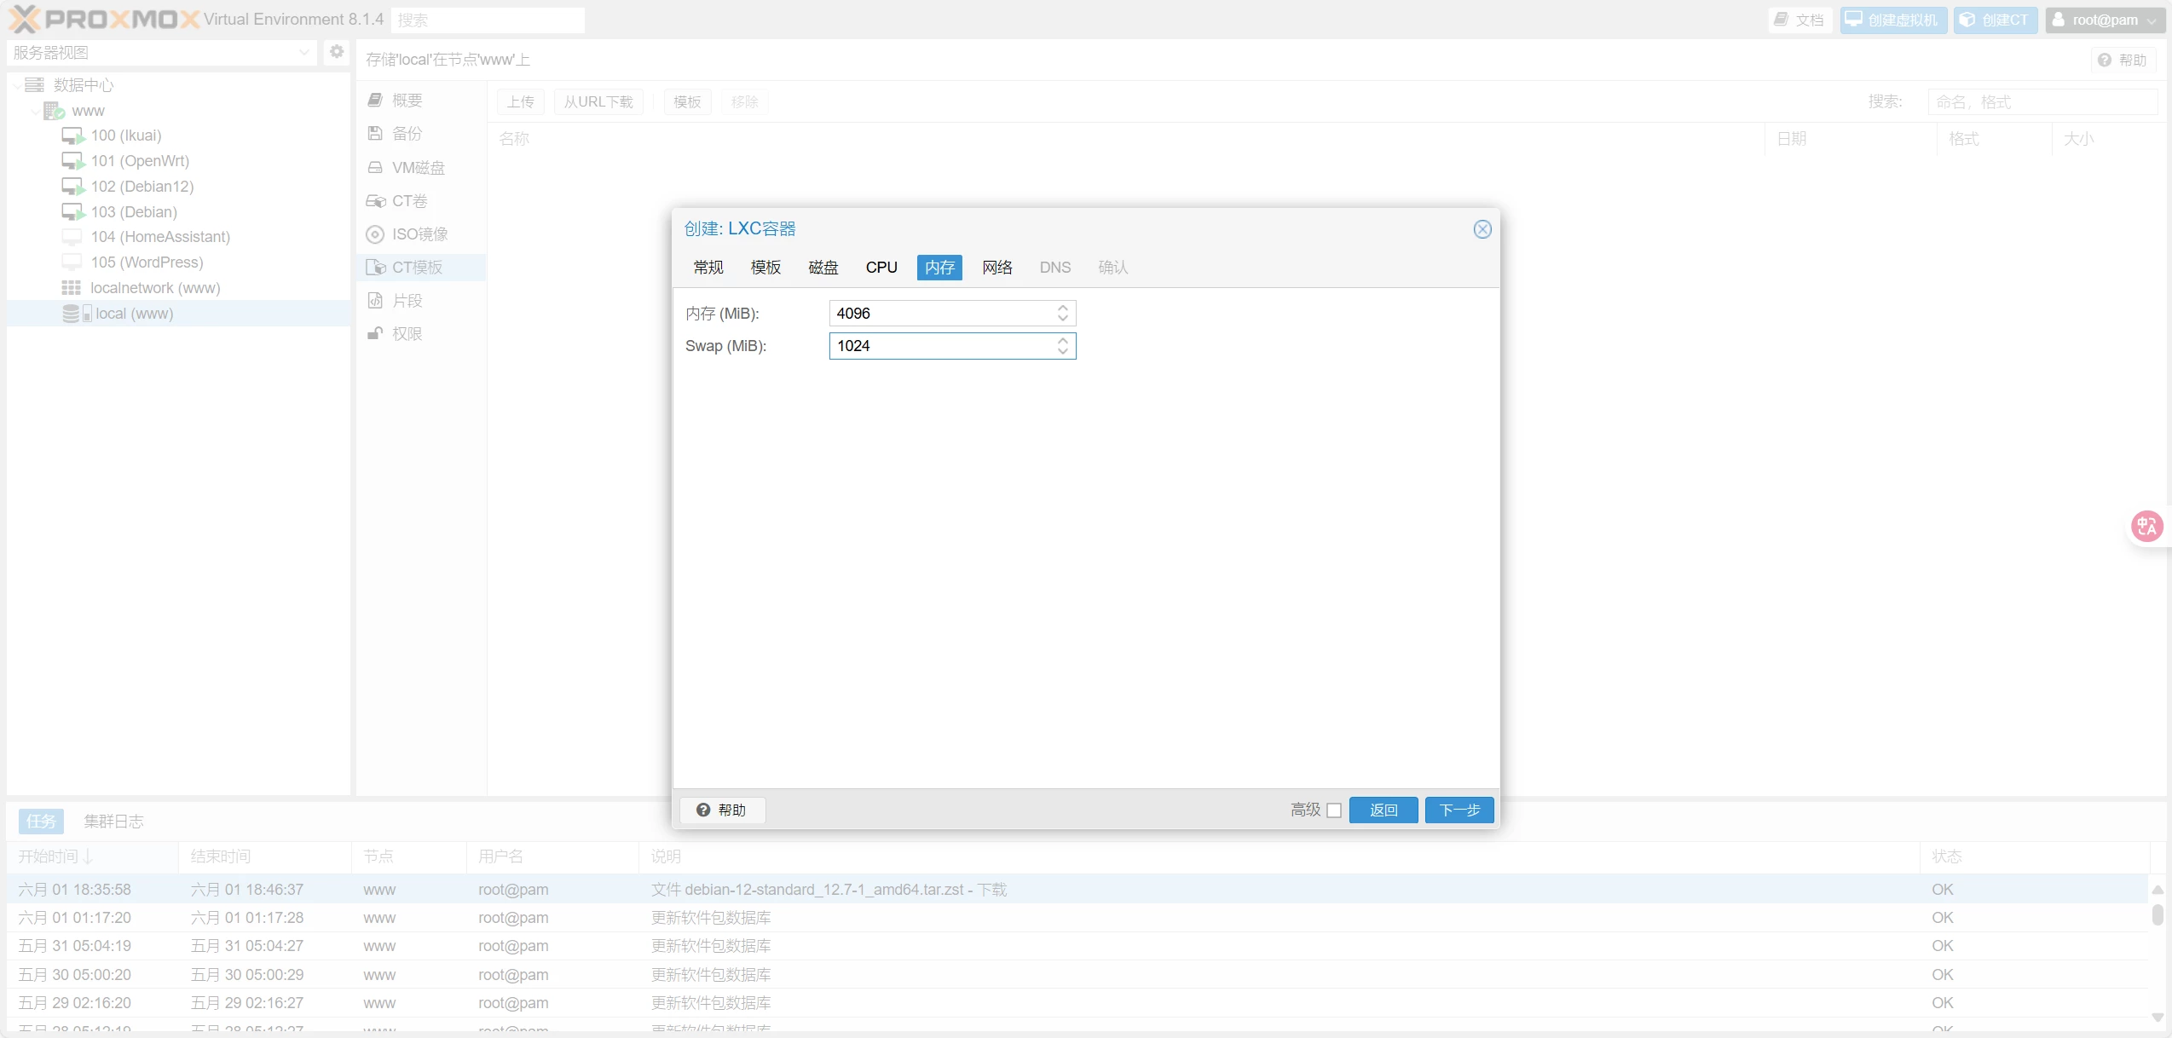Click the task log vertical scrollbar
The width and height of the screenshot is (2172, 1038).
click(x=2158, y=914)
